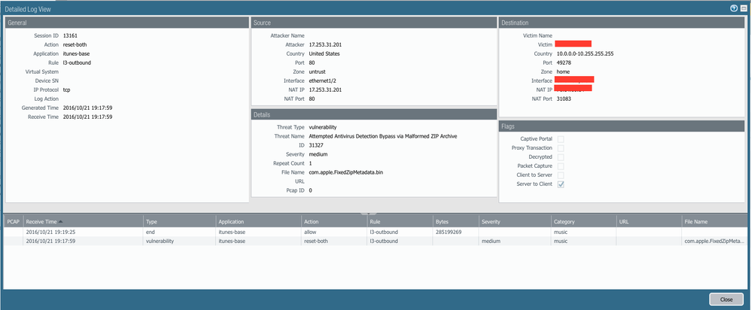The width and height of the screenshot is (751, 310).
Task: Open the help icon in title bar
Action: (733, 8)
